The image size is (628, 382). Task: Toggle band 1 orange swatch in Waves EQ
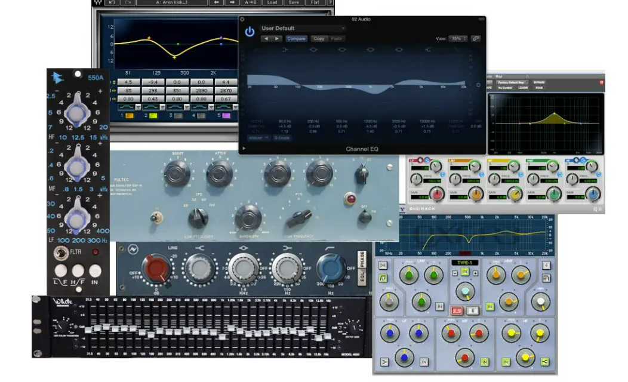(x=130, y=116)
